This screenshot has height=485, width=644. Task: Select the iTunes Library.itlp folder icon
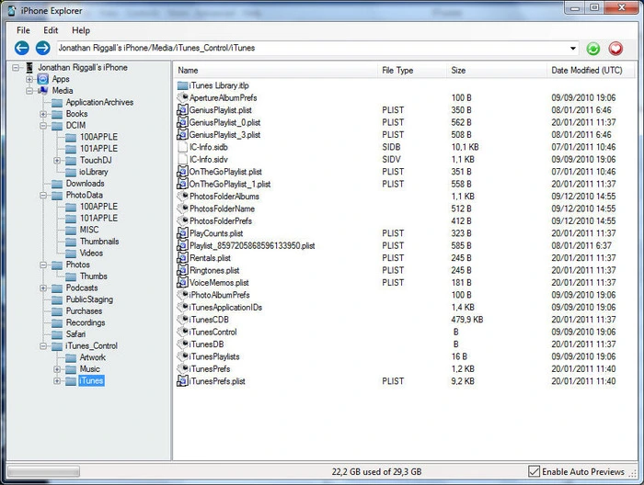(182, 85)
